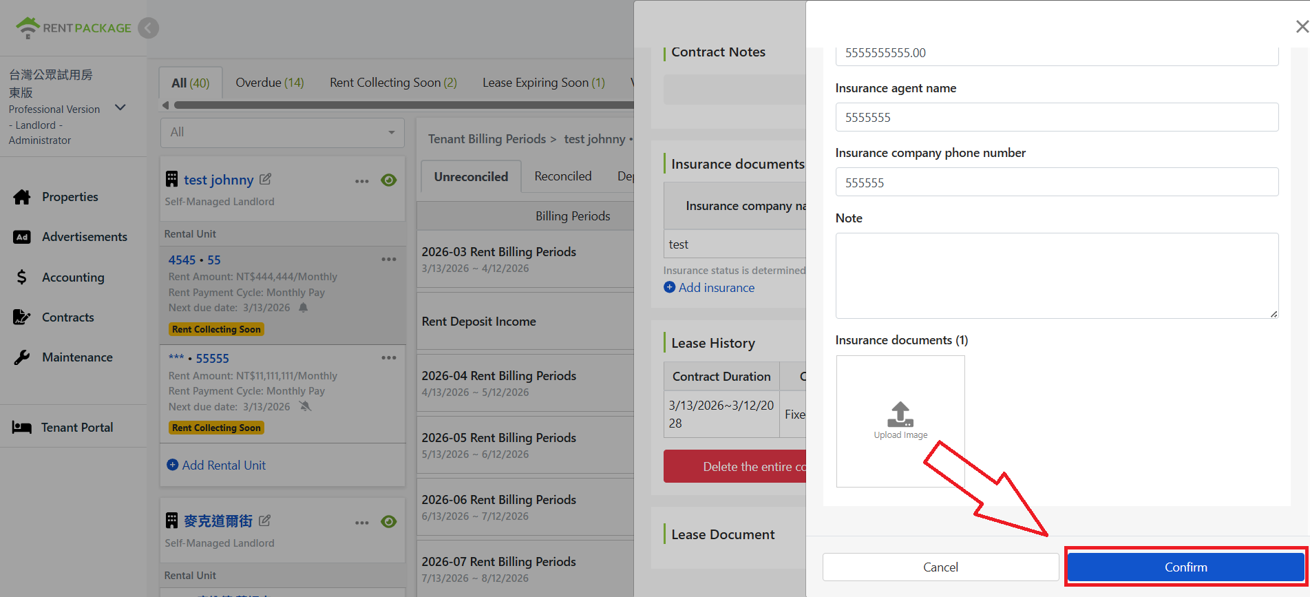Click scroll-left arrow of tab scrollbar
The image size is (1310, 597).
(x=165, y=105)
